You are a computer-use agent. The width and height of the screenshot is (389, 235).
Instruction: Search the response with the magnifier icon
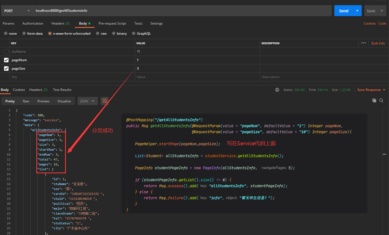pyautogui.click(x=381, y=100)
